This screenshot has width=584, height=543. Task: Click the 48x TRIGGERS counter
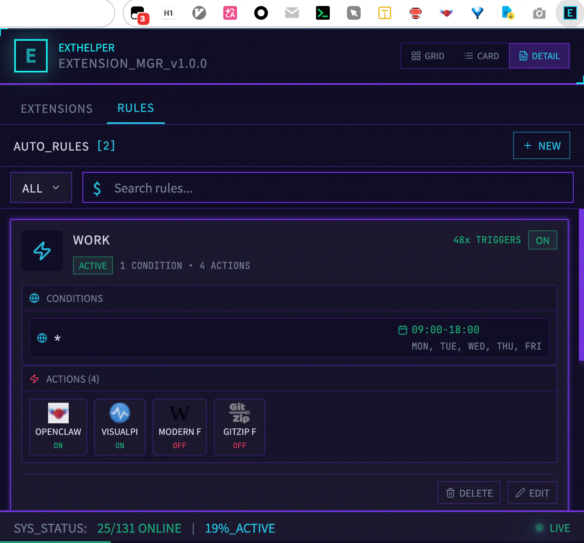coord(487,240)
